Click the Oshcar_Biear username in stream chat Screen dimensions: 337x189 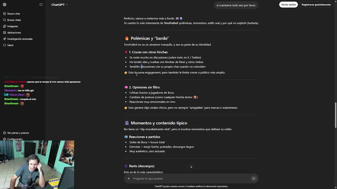point(17,95)
